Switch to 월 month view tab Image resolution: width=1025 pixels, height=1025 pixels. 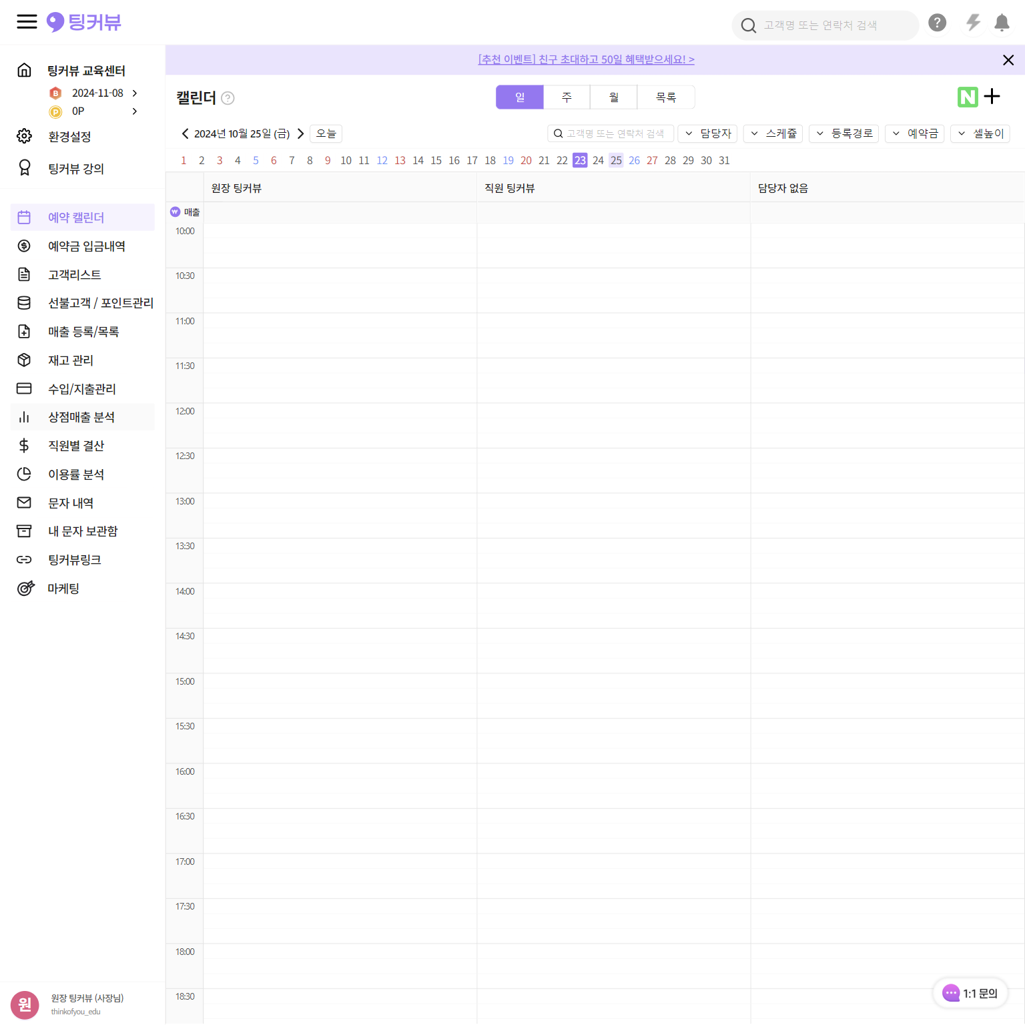(614, 97)
